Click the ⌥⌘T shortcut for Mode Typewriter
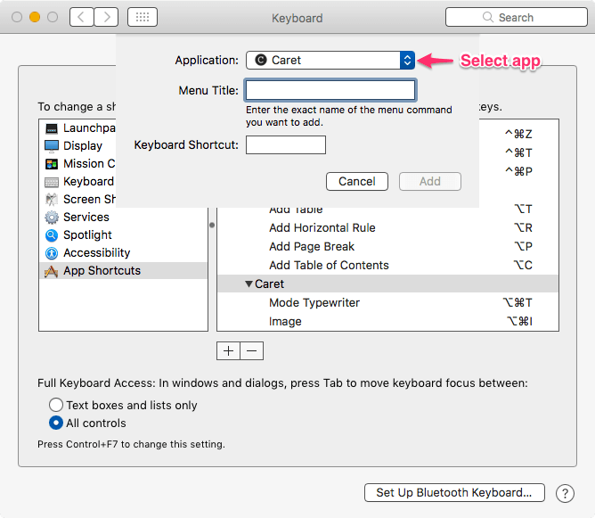Screen dimensions: 595x518 518,302
